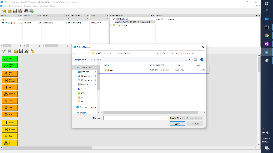This screenshot has width=273, height=153.
Task: Open the Agents menu
Action: pos(19,6)
